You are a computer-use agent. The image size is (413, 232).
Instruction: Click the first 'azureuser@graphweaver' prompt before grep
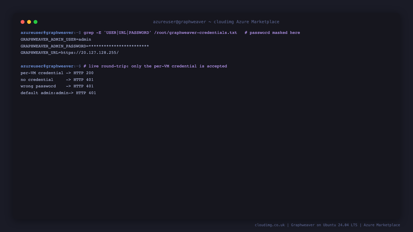(x=47, y=33)
